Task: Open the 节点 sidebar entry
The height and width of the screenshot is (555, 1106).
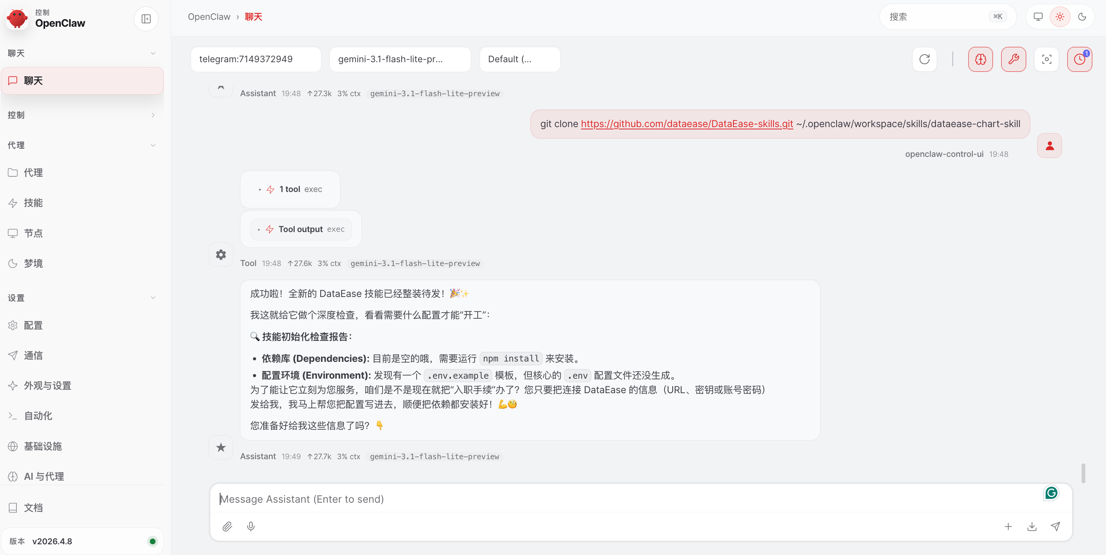Action: (34, 233)
